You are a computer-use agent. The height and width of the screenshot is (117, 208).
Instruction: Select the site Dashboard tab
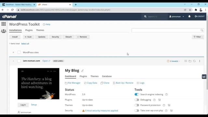(71, 76)
